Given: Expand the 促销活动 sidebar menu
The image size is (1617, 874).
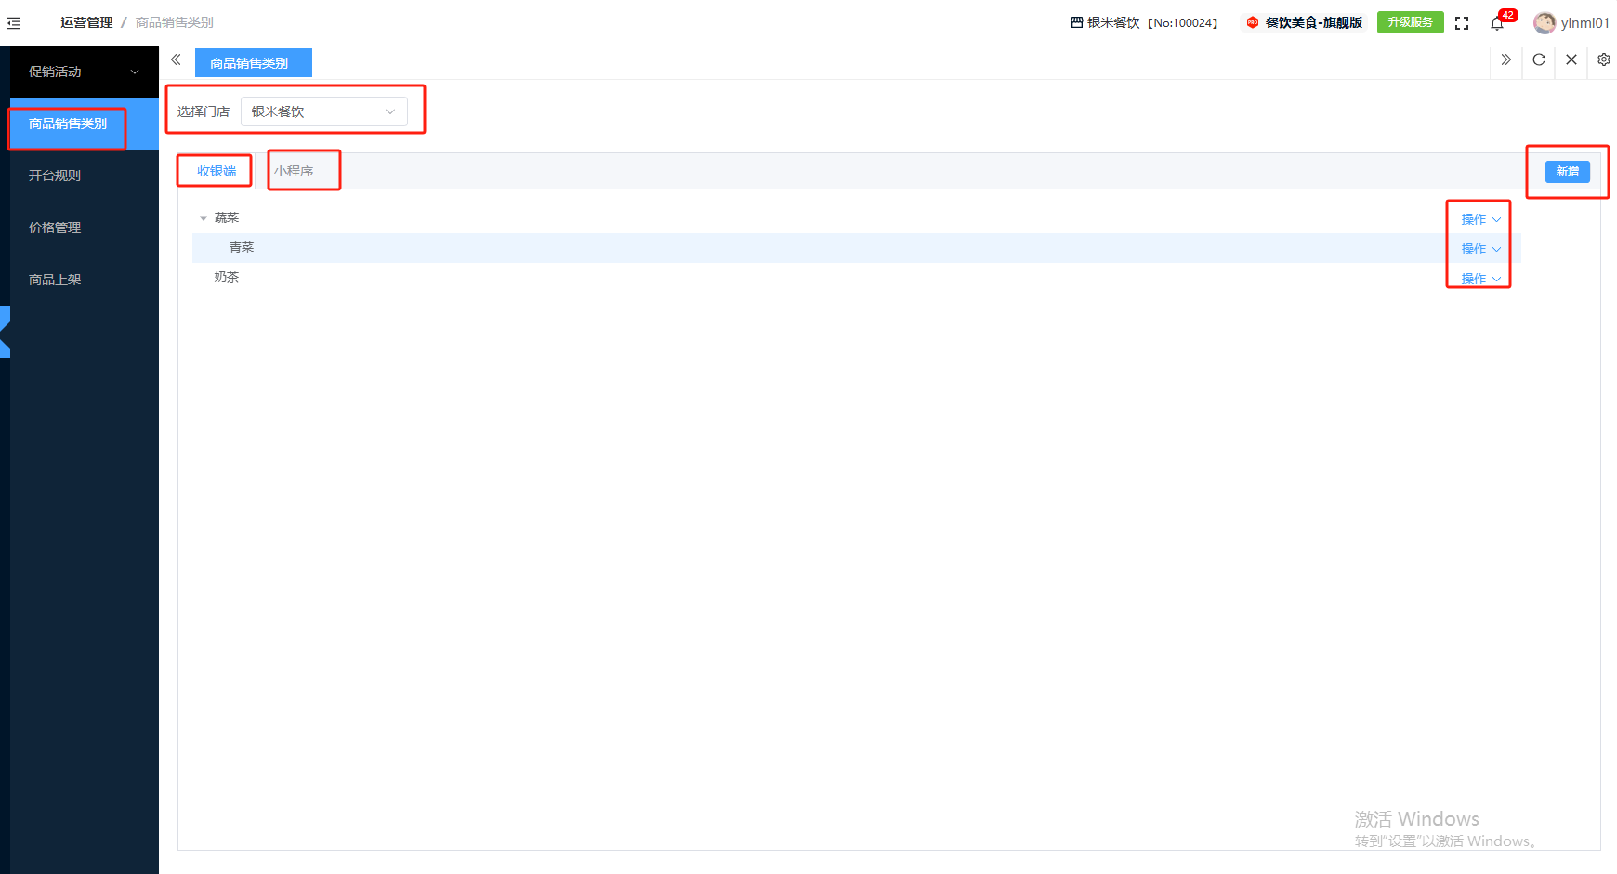Looking at the screenshot, I should point(84,72).
